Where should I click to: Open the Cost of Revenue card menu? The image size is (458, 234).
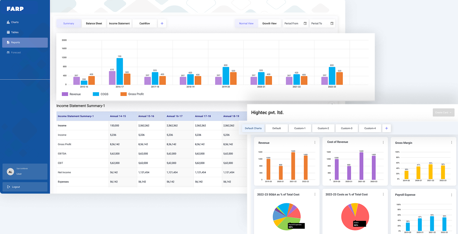point(383,142)
